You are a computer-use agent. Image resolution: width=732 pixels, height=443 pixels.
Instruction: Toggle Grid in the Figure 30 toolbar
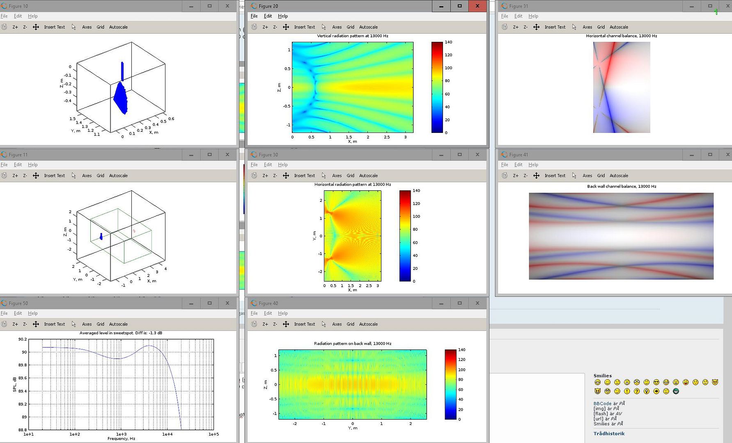[x=350, y=176]
